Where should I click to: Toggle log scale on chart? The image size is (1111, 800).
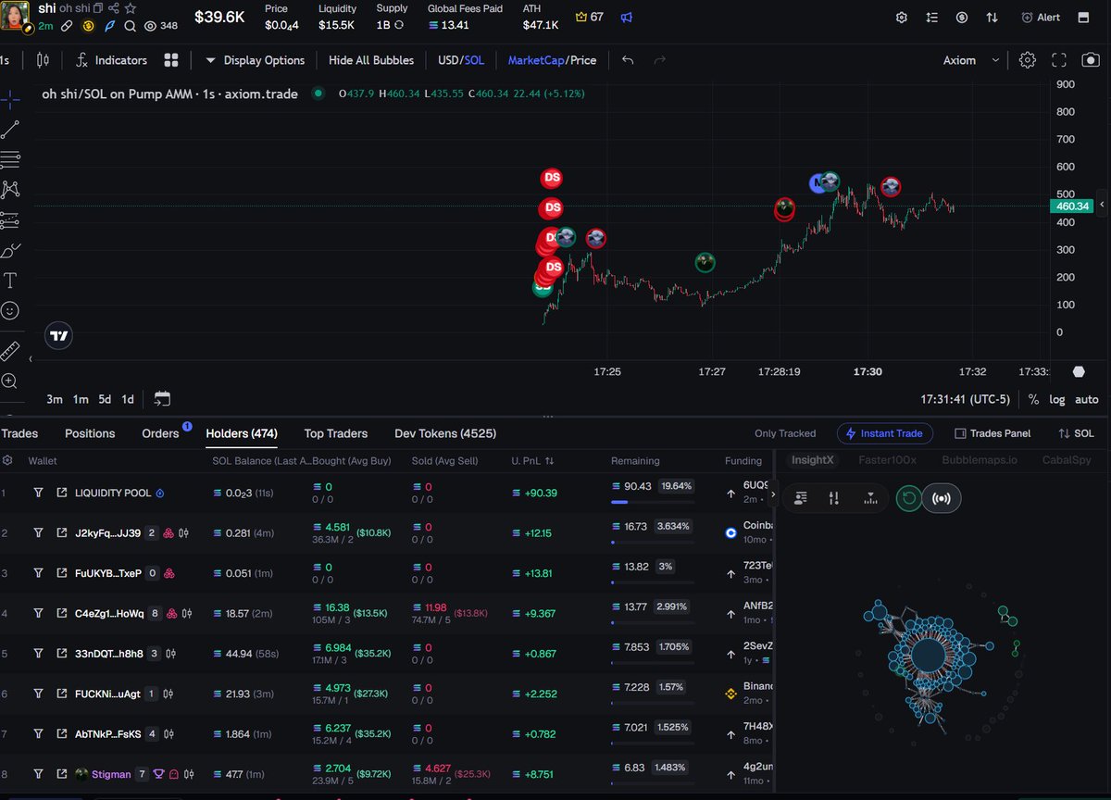[1057, 399]
